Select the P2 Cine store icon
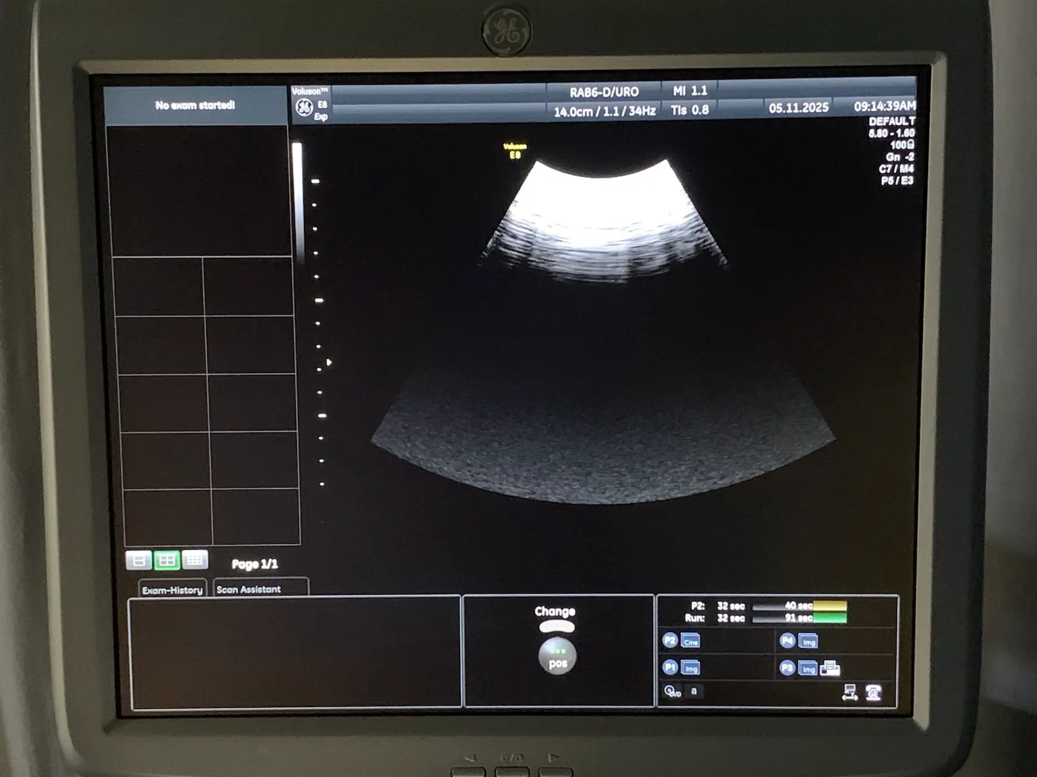The width and height of the screenshot is (1037, 777). 691,641
